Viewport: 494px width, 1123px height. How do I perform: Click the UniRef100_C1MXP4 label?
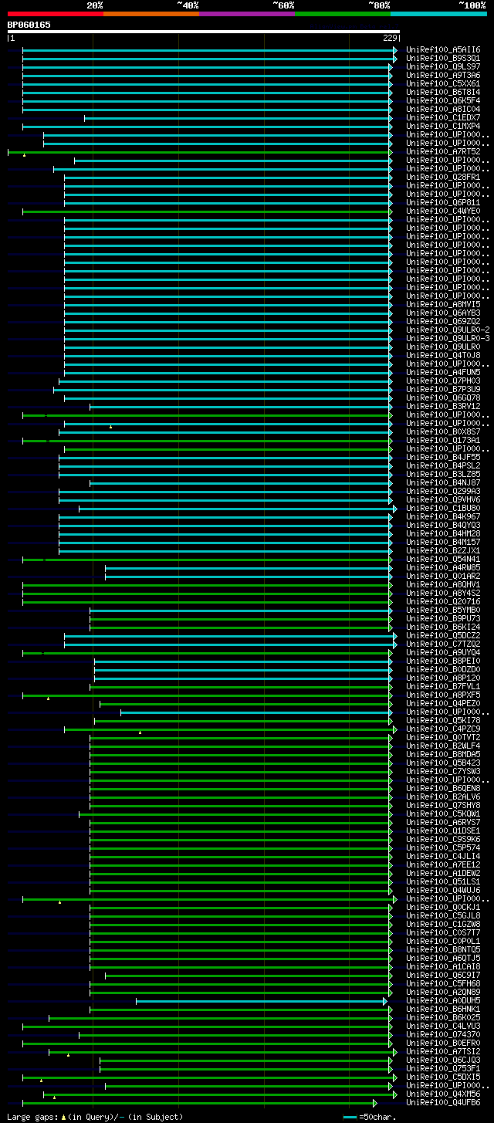tap(443, 126)
